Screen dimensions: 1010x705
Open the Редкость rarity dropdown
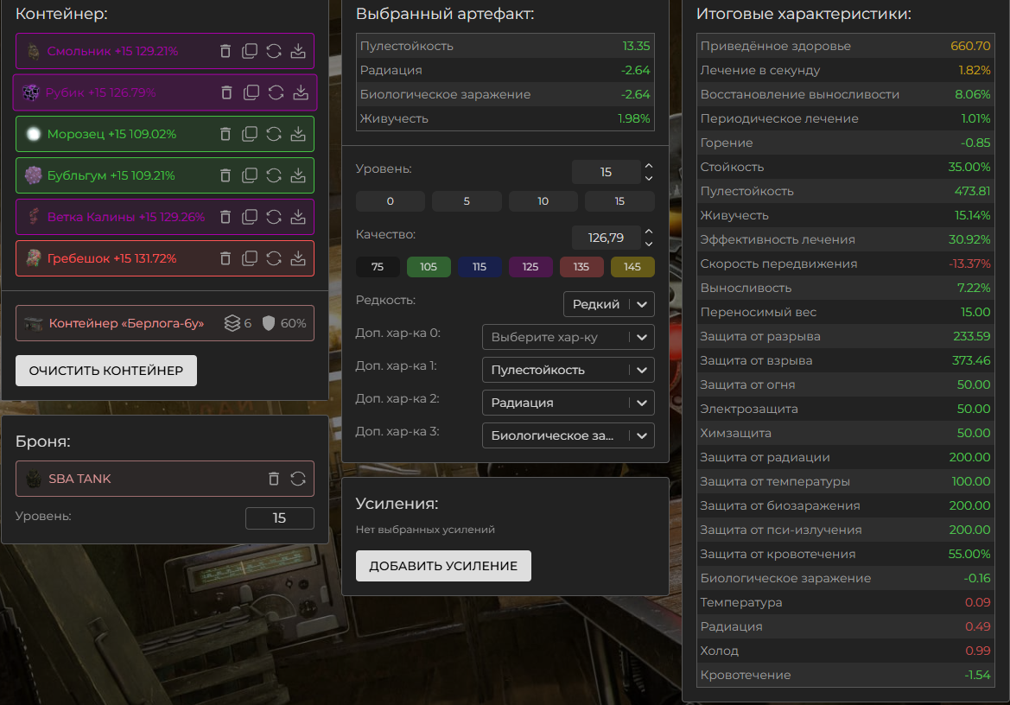point(609,304)
